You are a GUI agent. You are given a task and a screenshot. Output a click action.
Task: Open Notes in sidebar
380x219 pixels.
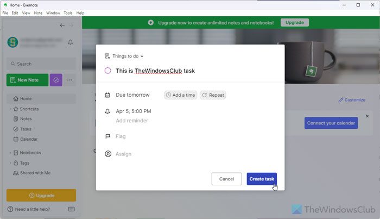(23, 119)
